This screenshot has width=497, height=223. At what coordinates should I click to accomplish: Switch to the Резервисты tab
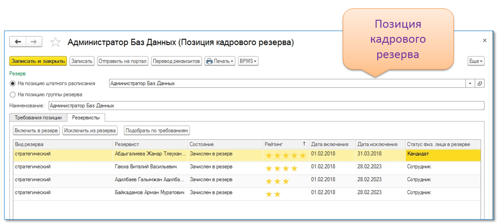[x=86, y=117]
